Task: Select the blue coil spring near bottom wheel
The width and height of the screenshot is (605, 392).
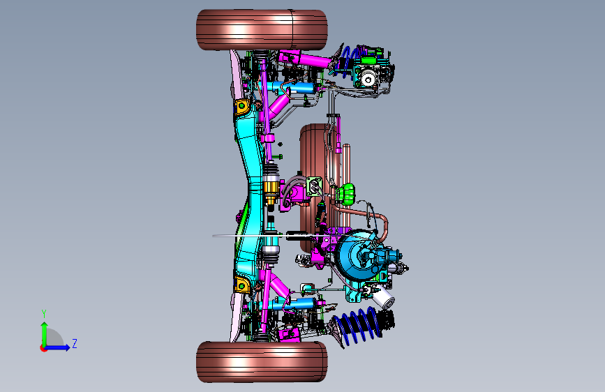Action: point(357,325)
